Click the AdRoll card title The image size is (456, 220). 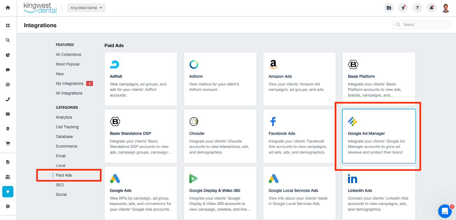pyautogui.click(x=116, y=77)
